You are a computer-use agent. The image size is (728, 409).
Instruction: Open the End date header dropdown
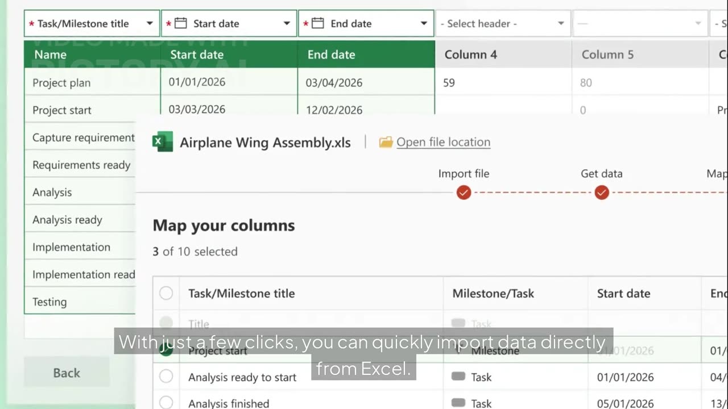tap(366, 23)
